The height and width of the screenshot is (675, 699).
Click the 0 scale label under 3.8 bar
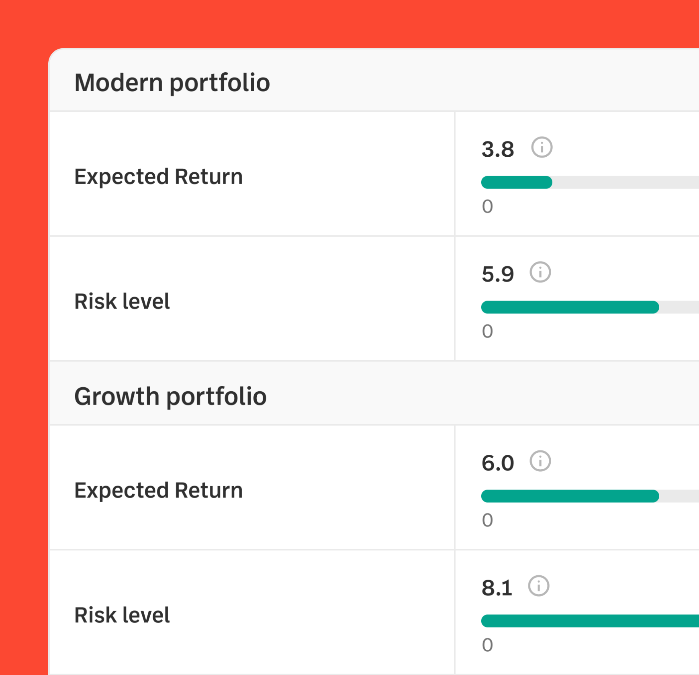[487, 207]
